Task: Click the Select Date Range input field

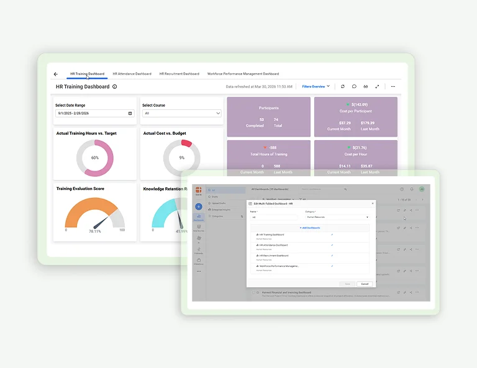Action: [x=95, y=114]
